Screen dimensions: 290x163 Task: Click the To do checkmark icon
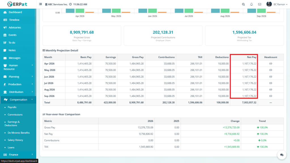5,43
